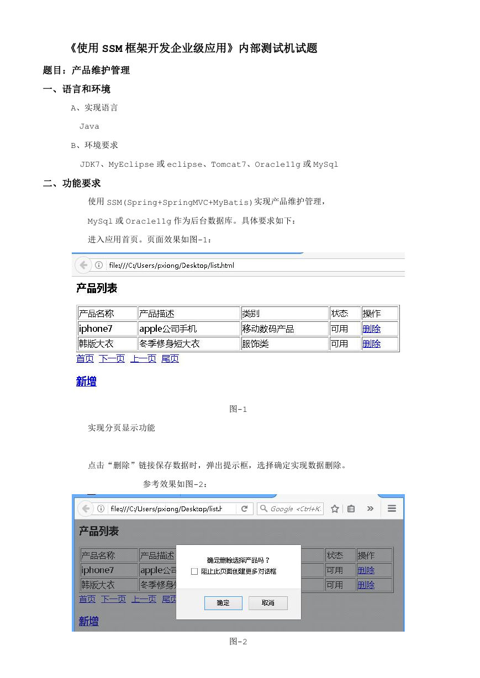Click the B、环境要求 line
The width and height of the screenshot is (480, 678).
(94, 145)
